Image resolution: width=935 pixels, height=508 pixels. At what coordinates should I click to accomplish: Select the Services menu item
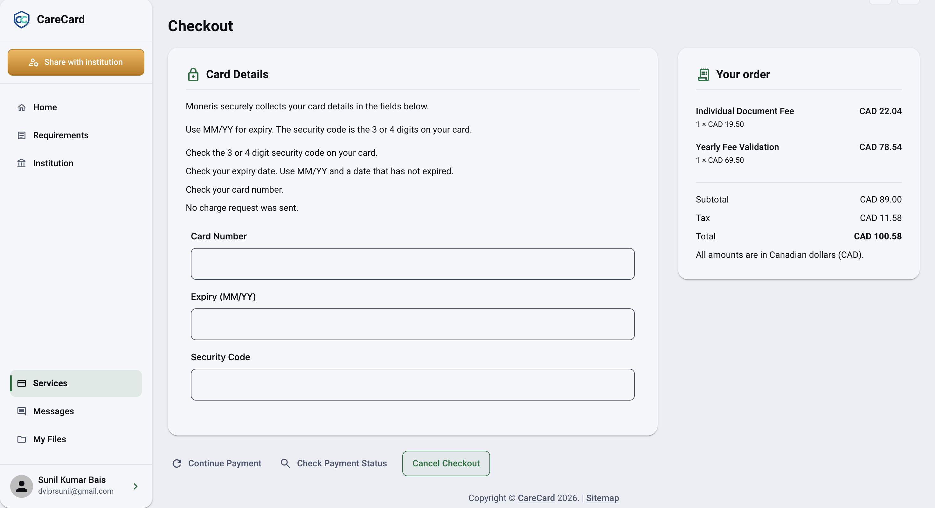(76, 383)
